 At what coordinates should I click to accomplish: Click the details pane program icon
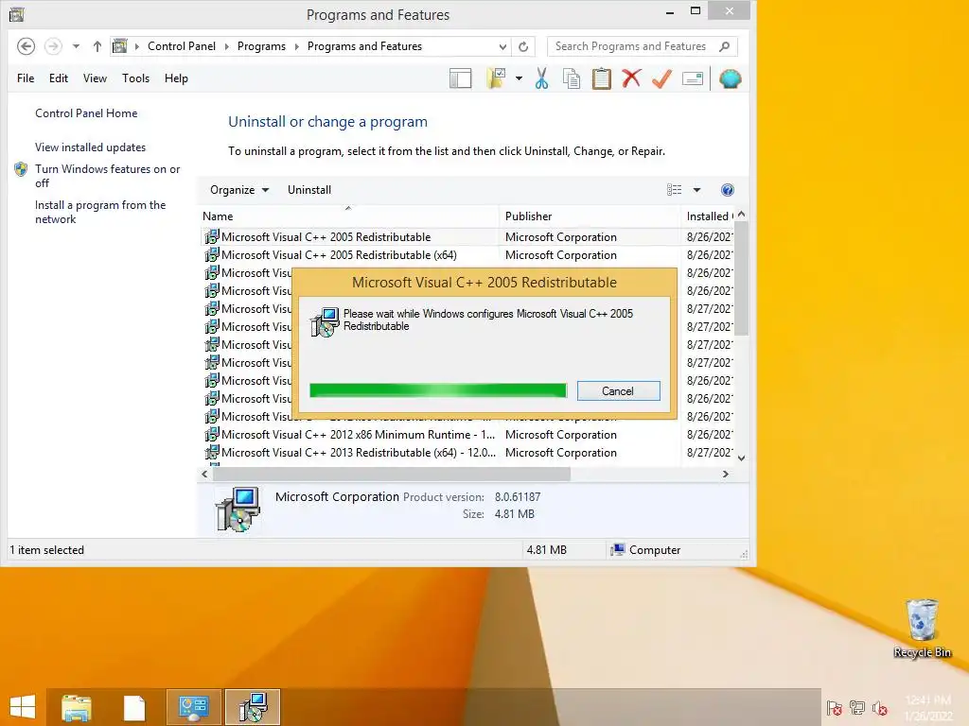(x=238, y=510)
